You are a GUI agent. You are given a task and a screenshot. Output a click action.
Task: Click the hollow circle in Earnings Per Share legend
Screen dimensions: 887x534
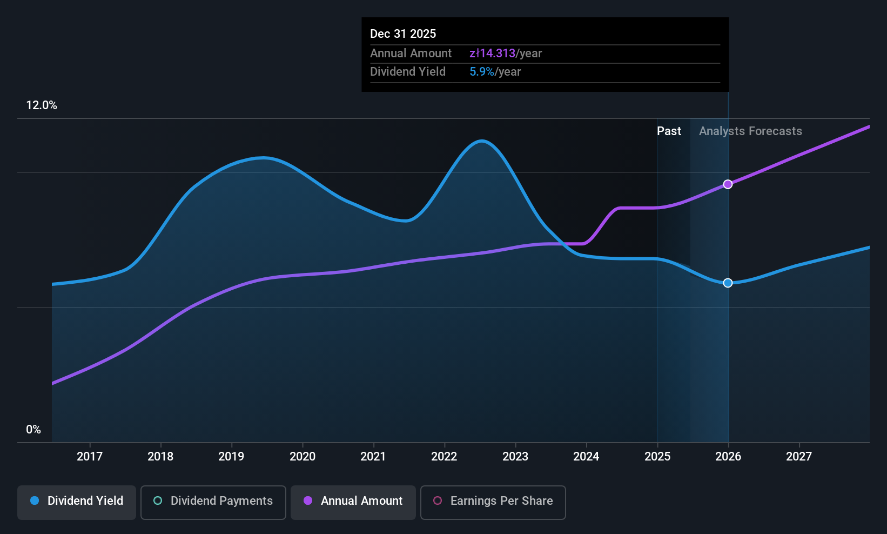point(438,500)
